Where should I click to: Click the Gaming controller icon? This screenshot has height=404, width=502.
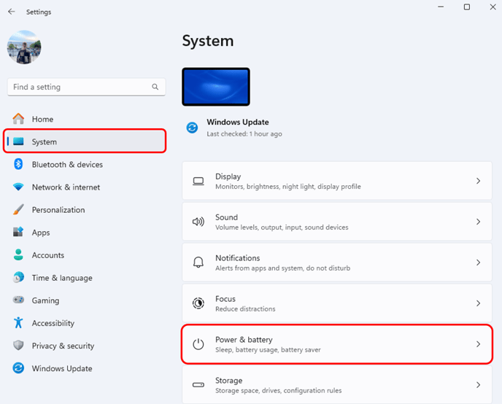(x=18, y=300)
